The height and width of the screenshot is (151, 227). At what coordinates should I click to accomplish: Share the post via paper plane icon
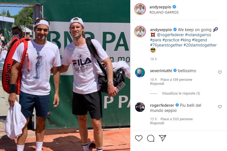point(162,138)
